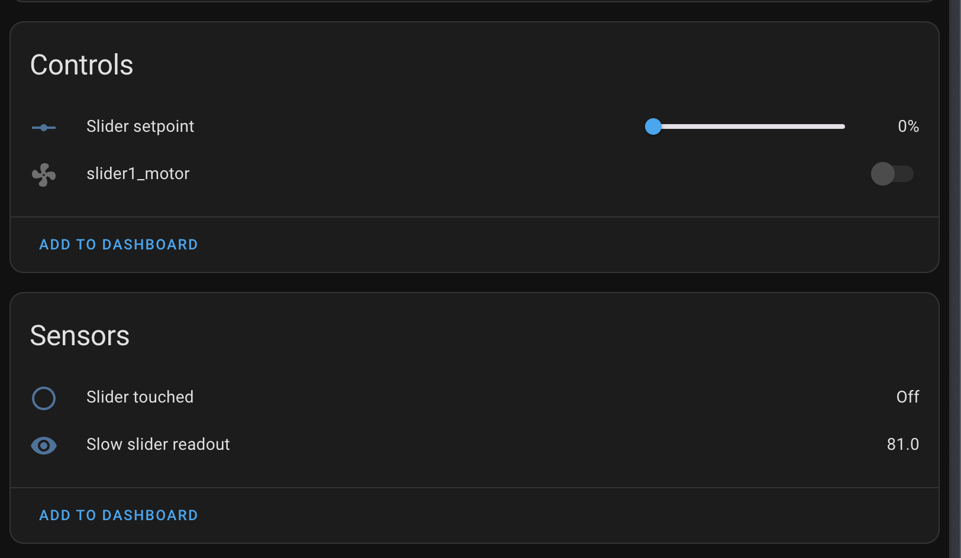Image resolution: width=961 pixels, height=558 pixels.
Task: Click the 81.0 readout value
Action: [x=903, y=445]
